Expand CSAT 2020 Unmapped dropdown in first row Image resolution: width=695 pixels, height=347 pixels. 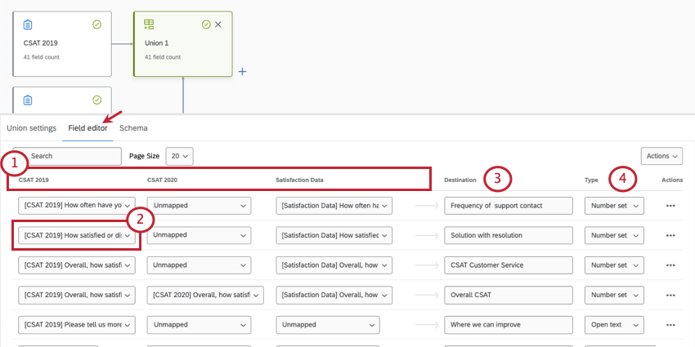[x=199, y=206]
